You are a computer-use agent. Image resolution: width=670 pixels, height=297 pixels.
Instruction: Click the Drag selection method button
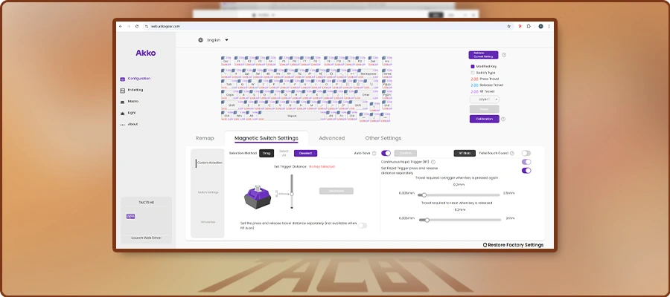click(267, 154)
